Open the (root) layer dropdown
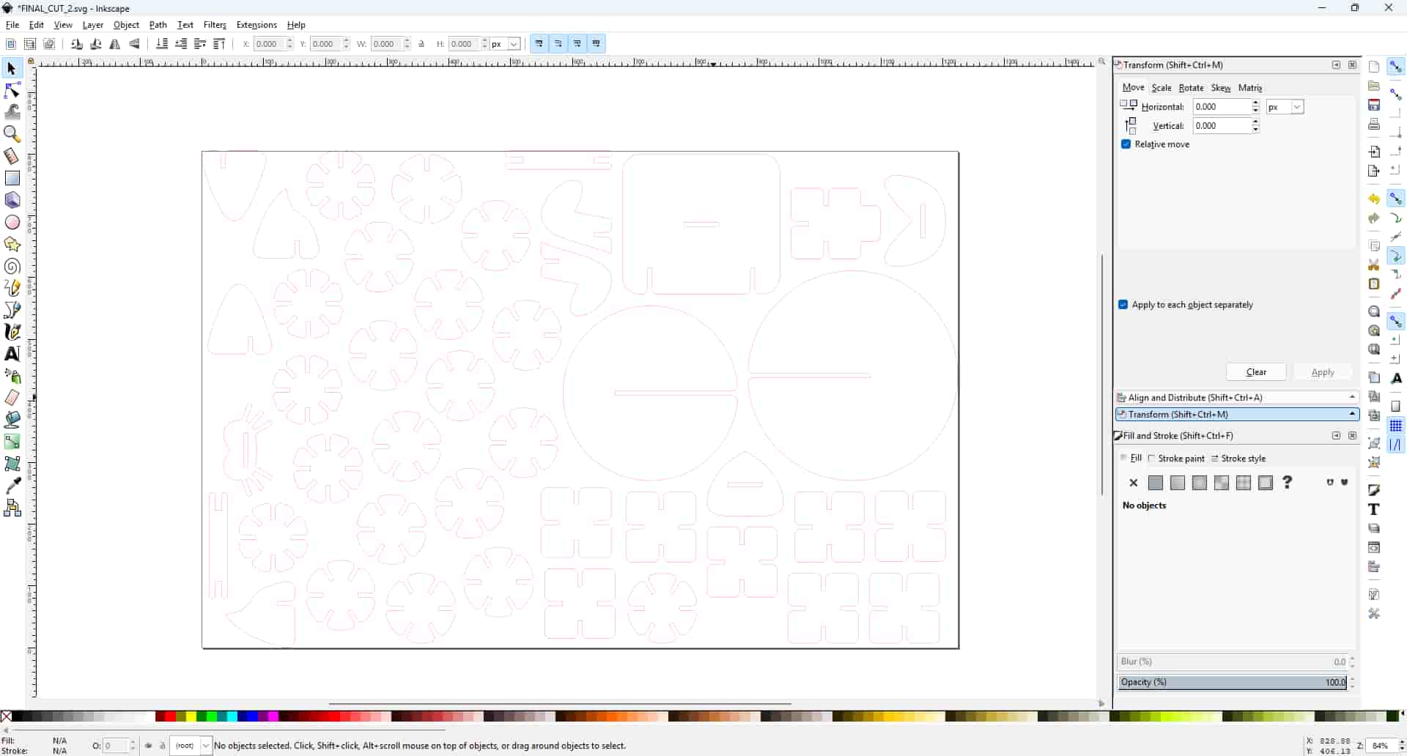 tap(191, 746)
